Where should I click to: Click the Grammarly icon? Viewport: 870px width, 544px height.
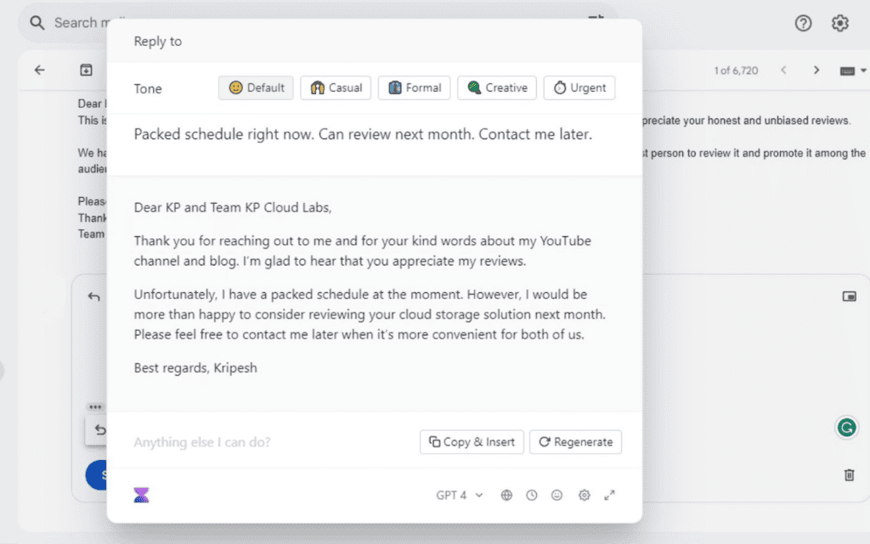click(847, 428)
